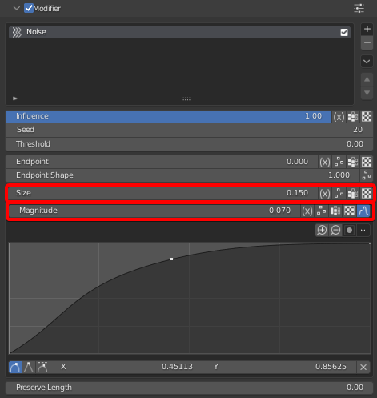Set auto-clamped curve handle type
377x398 pixels.
(42, 367)
